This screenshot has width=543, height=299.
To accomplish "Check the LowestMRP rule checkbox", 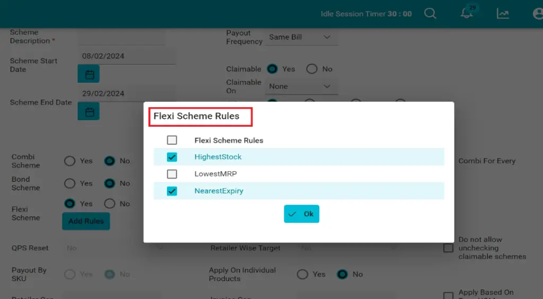I will coord(172,174).
